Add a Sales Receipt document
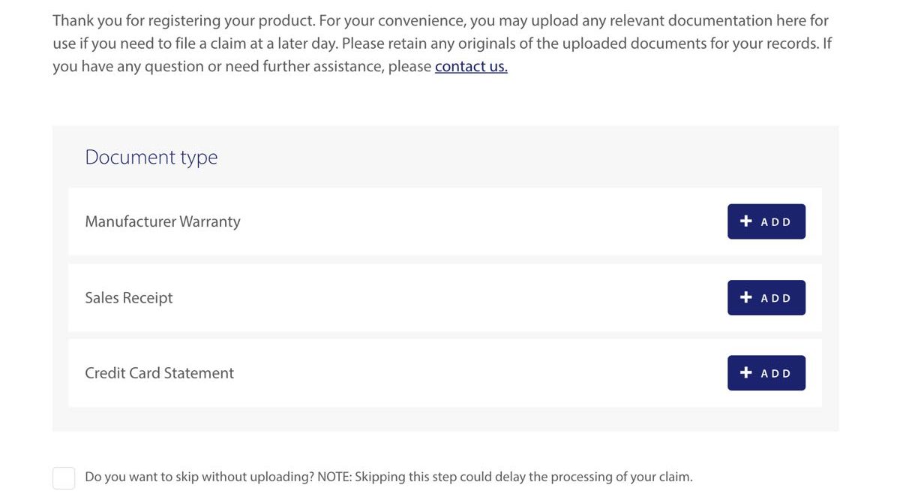Screen dimensions: 900x500 766,297
